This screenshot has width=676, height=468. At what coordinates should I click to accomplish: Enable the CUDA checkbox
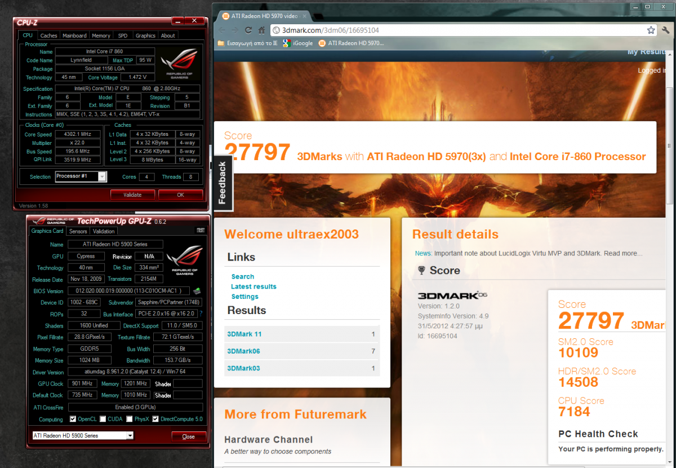pos(103,419)
